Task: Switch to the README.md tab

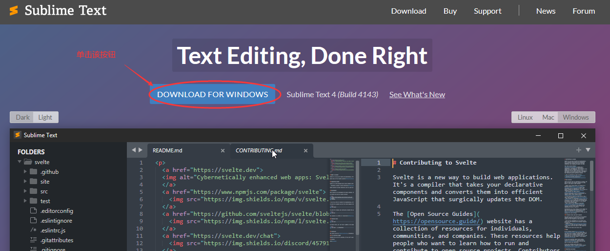Action: (188, 150)
